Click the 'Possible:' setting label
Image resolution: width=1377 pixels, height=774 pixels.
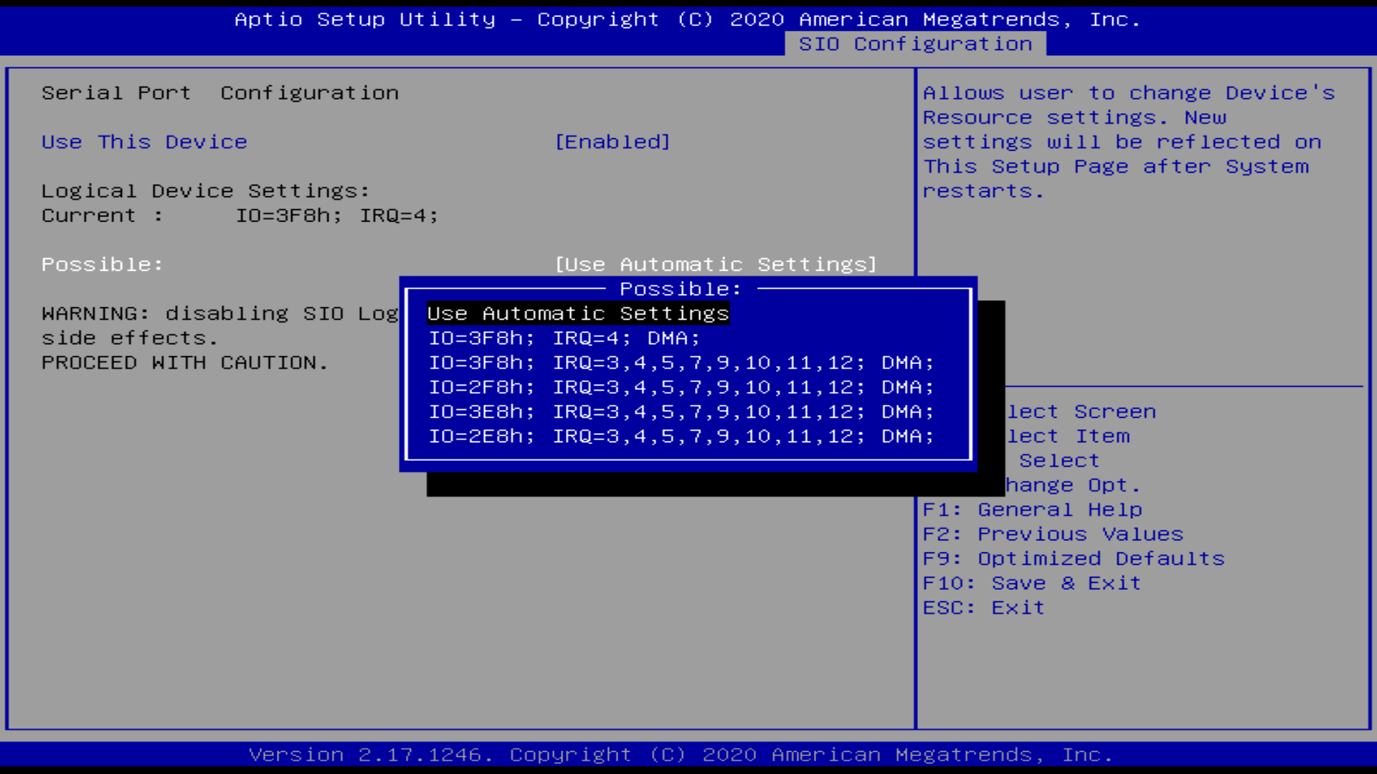tap(102, 264)
